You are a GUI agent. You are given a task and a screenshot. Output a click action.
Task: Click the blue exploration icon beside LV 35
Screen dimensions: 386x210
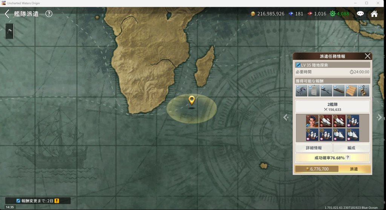(298, 65)
